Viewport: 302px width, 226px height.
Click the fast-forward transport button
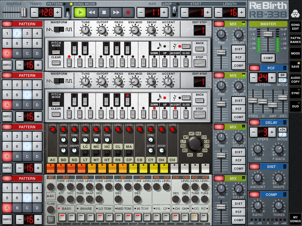pyautogui.click(x=116, y=12)
